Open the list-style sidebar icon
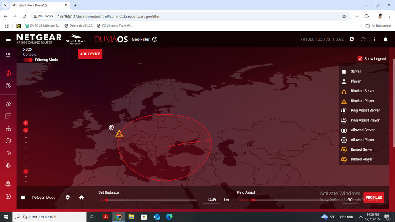 [x=8, y=116]
